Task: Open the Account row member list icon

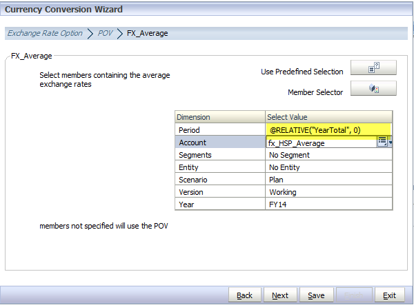Action: tap(382, 142)
